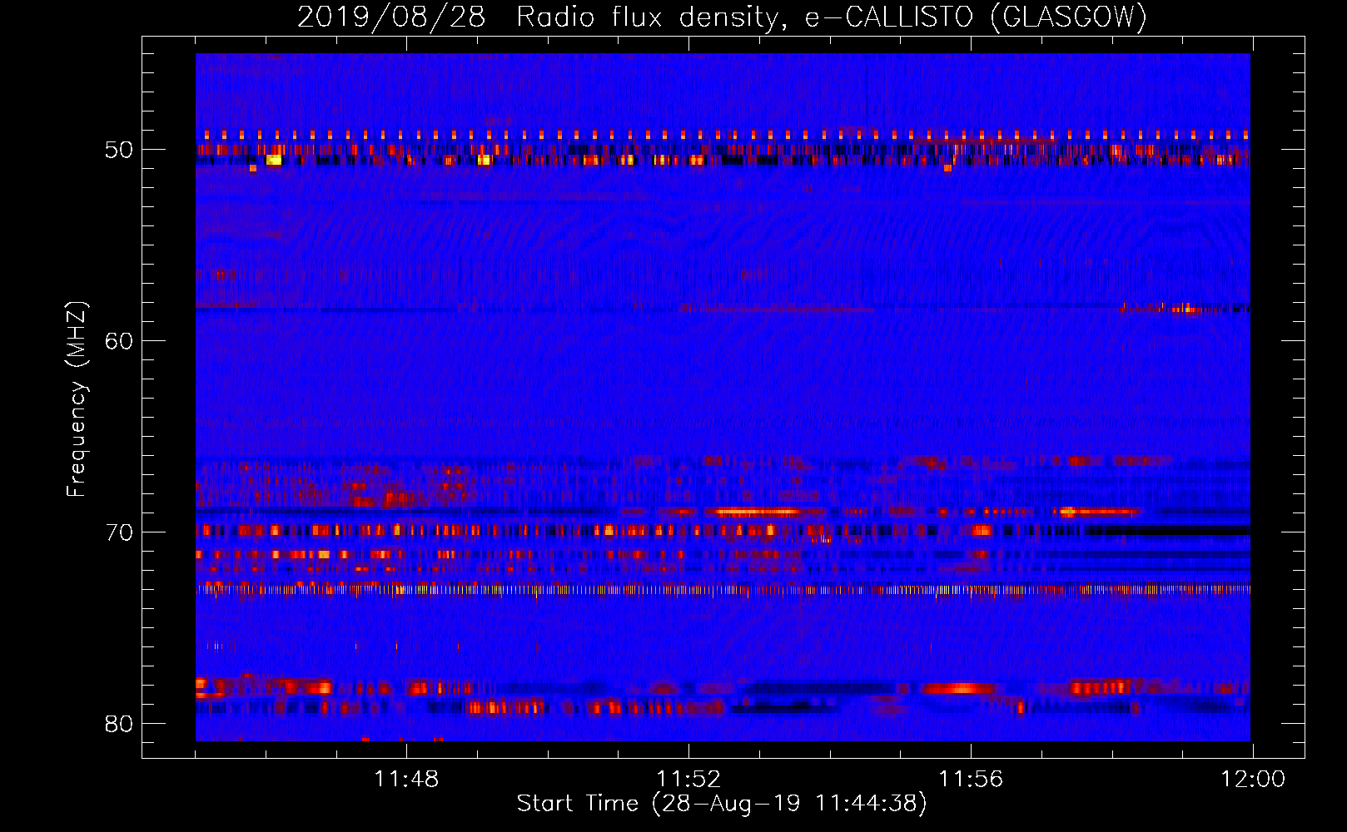Click the 60 frequency tick label

pyautogui.click(x=119, y=341)
